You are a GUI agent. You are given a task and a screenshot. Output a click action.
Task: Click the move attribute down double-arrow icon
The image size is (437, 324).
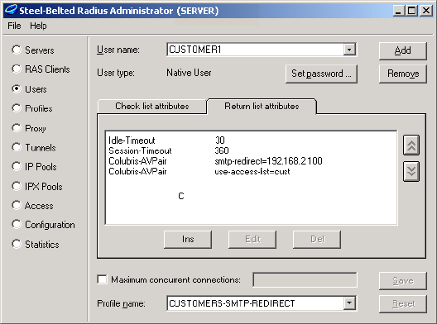[411, 171]
